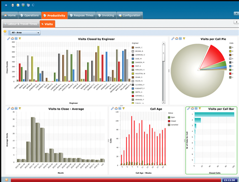Click the blue screen icon above Visits to Close chart
Screen dimensions: 239x182
16,109
